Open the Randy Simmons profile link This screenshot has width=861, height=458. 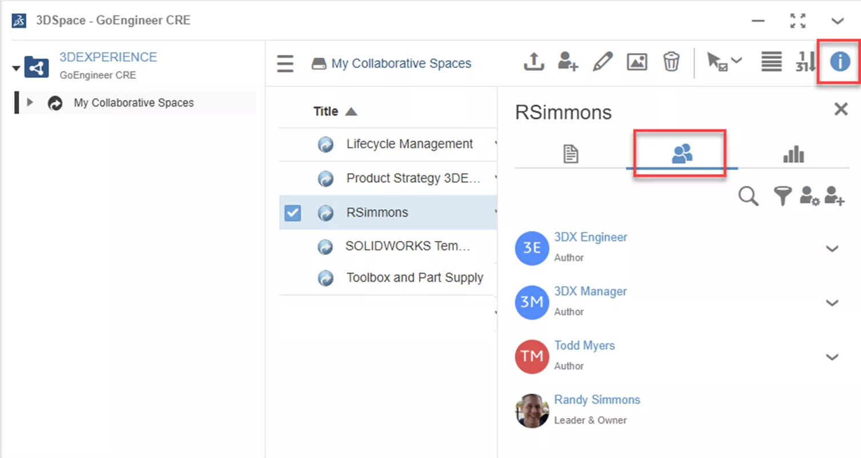click(x=597, y=400)
